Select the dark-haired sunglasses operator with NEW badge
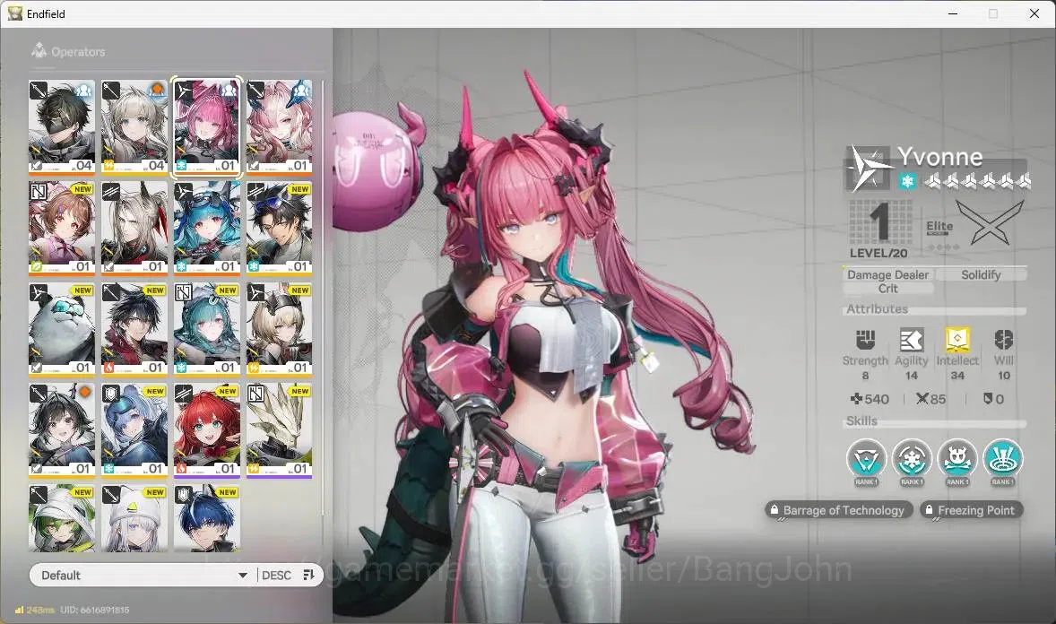This screenshot has width=1056, height=624. point(280,228)
